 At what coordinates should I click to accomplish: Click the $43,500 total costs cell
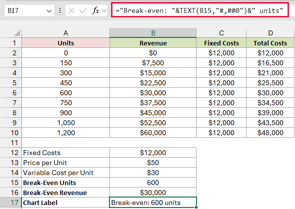pos(270,123)
